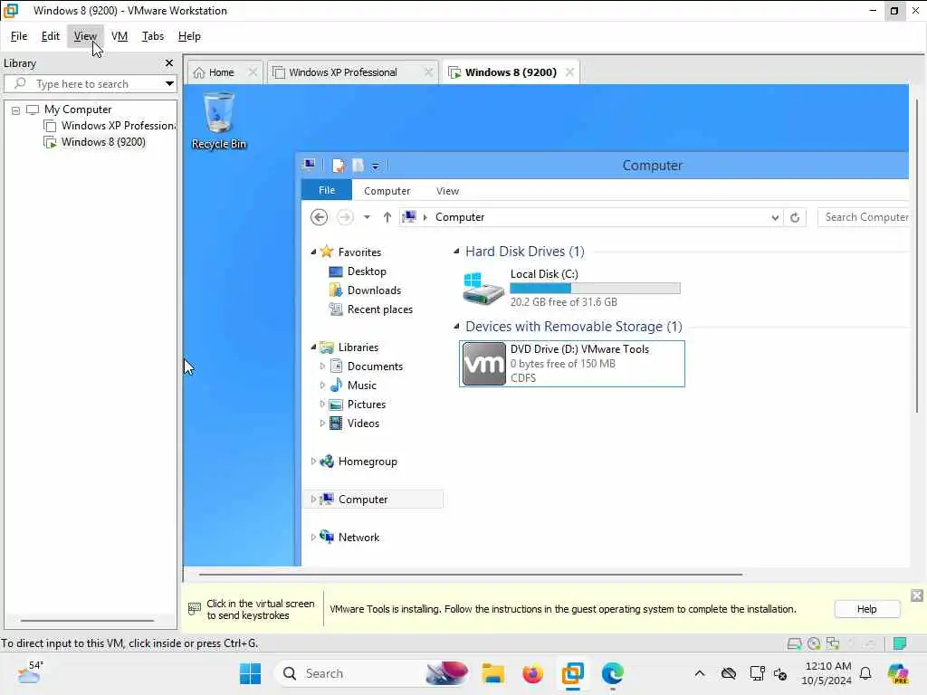Click the VMware Workstation taskbar icon

coord(572,673)
